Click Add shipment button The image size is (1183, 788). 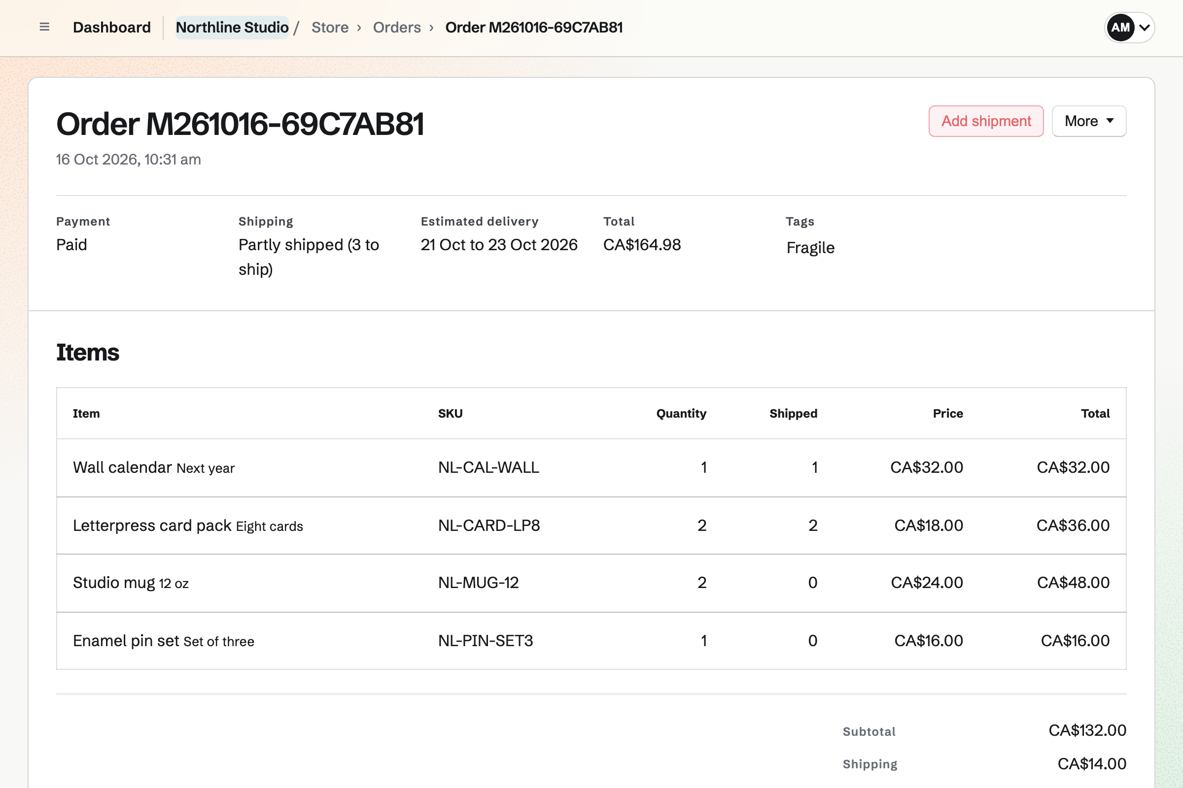pos(986,121)
